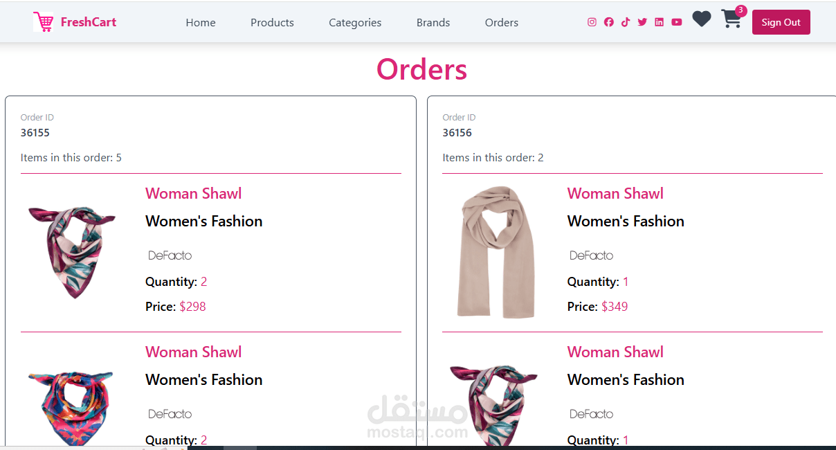Click DeFacto logo of second item in order 36156

click(x=592, y=414)
